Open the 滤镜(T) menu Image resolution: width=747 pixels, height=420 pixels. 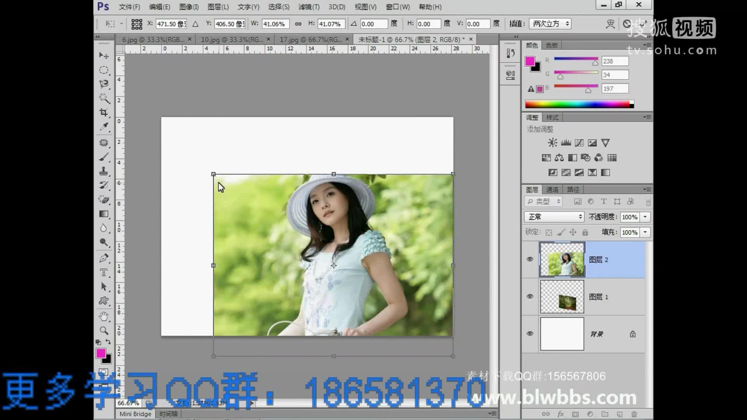pos(309,7)
